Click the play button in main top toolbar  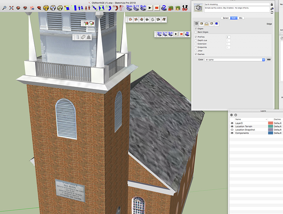pyautogui.click(x=150, y=8)
